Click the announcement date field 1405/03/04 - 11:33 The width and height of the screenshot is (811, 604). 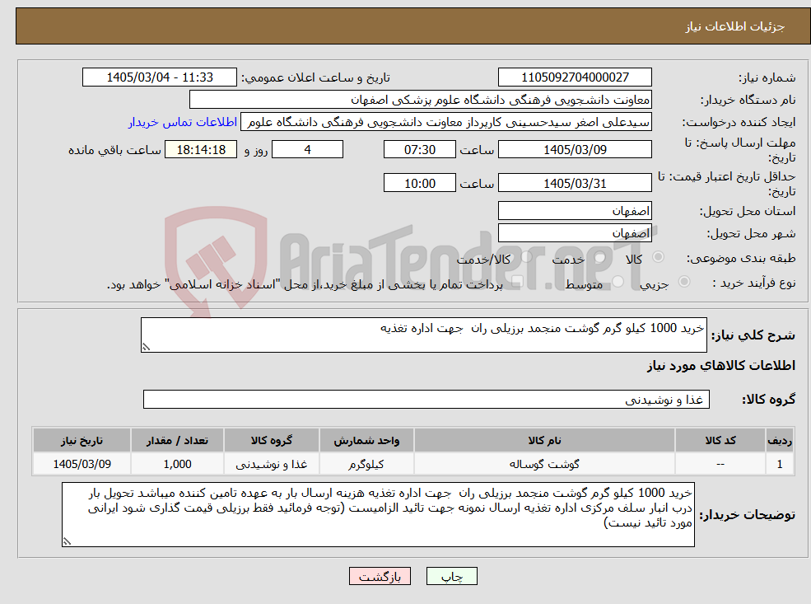159,77
